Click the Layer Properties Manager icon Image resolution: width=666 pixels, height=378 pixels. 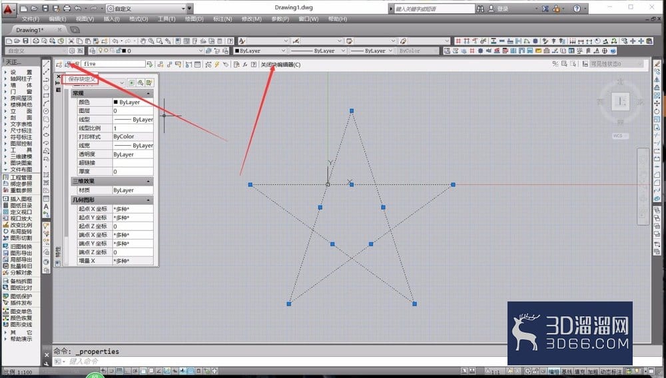[93, 51]
